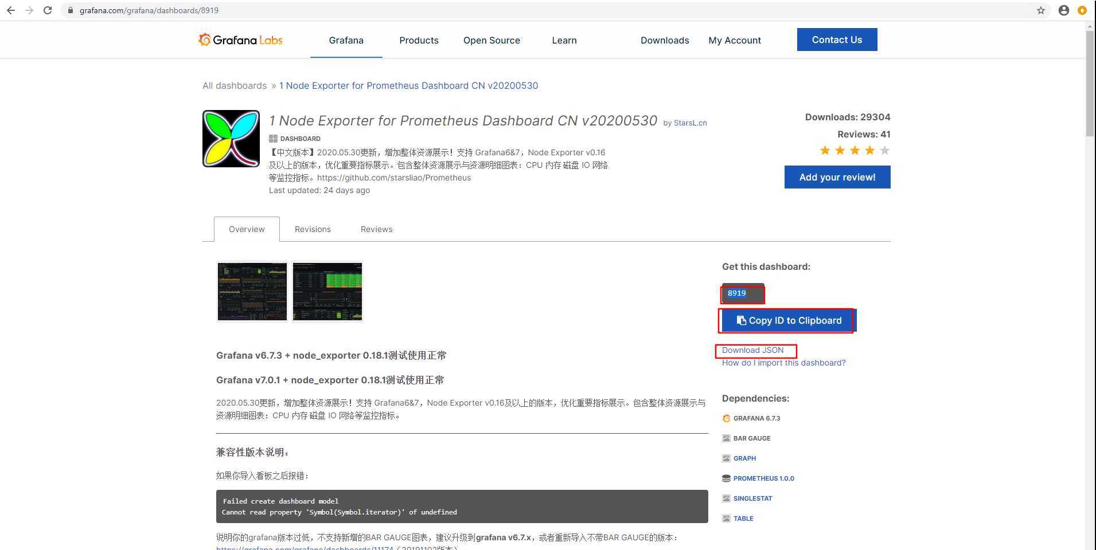This screenshot has width=1096, height=550.
Task: Open My Account in the header
Action: pos(735,40)
